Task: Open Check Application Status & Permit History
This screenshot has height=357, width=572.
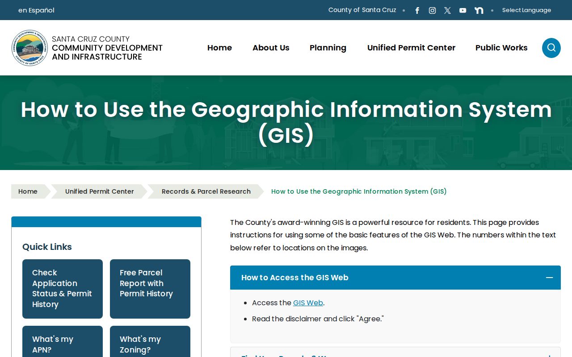Action: (x=63, y=289)
